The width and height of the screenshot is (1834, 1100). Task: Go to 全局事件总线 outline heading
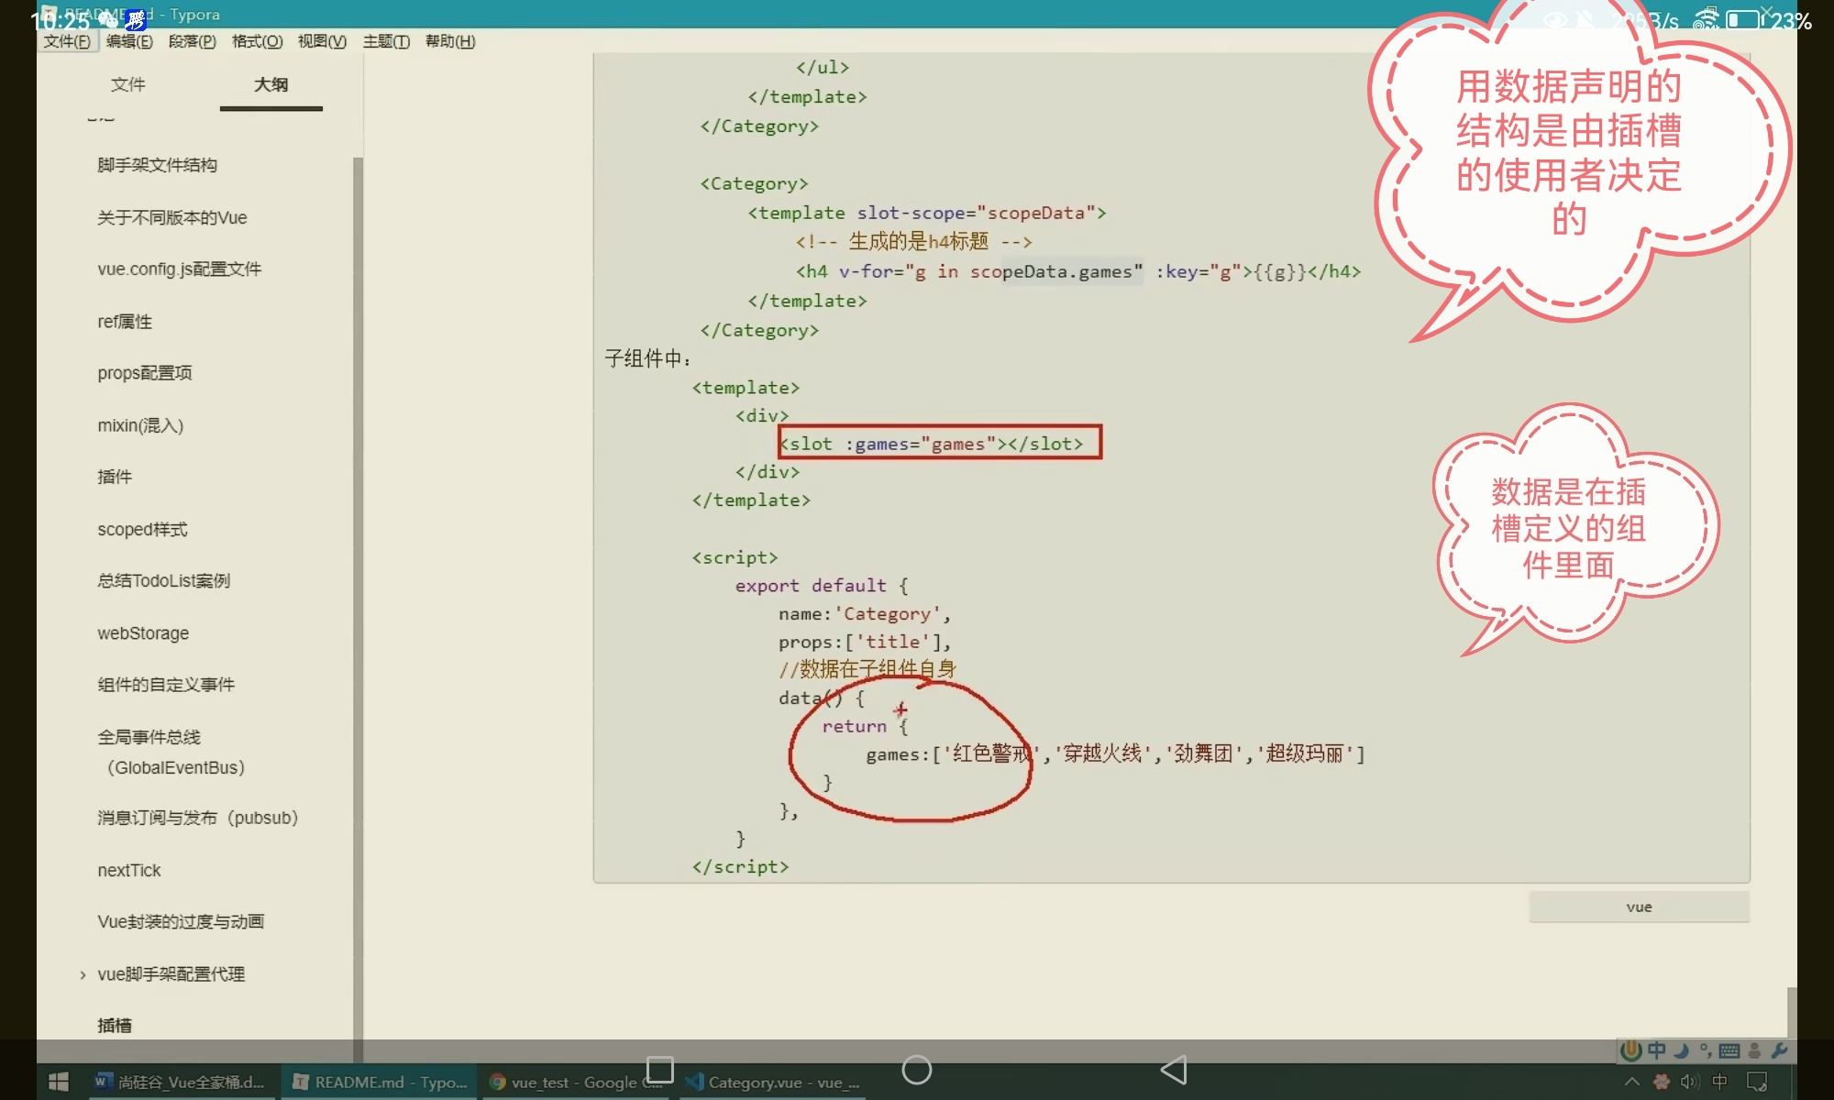coord(149,737)
